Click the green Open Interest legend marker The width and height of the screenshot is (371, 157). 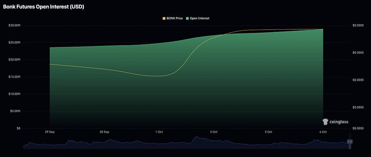pyautogui.click(x=188, y=18)
